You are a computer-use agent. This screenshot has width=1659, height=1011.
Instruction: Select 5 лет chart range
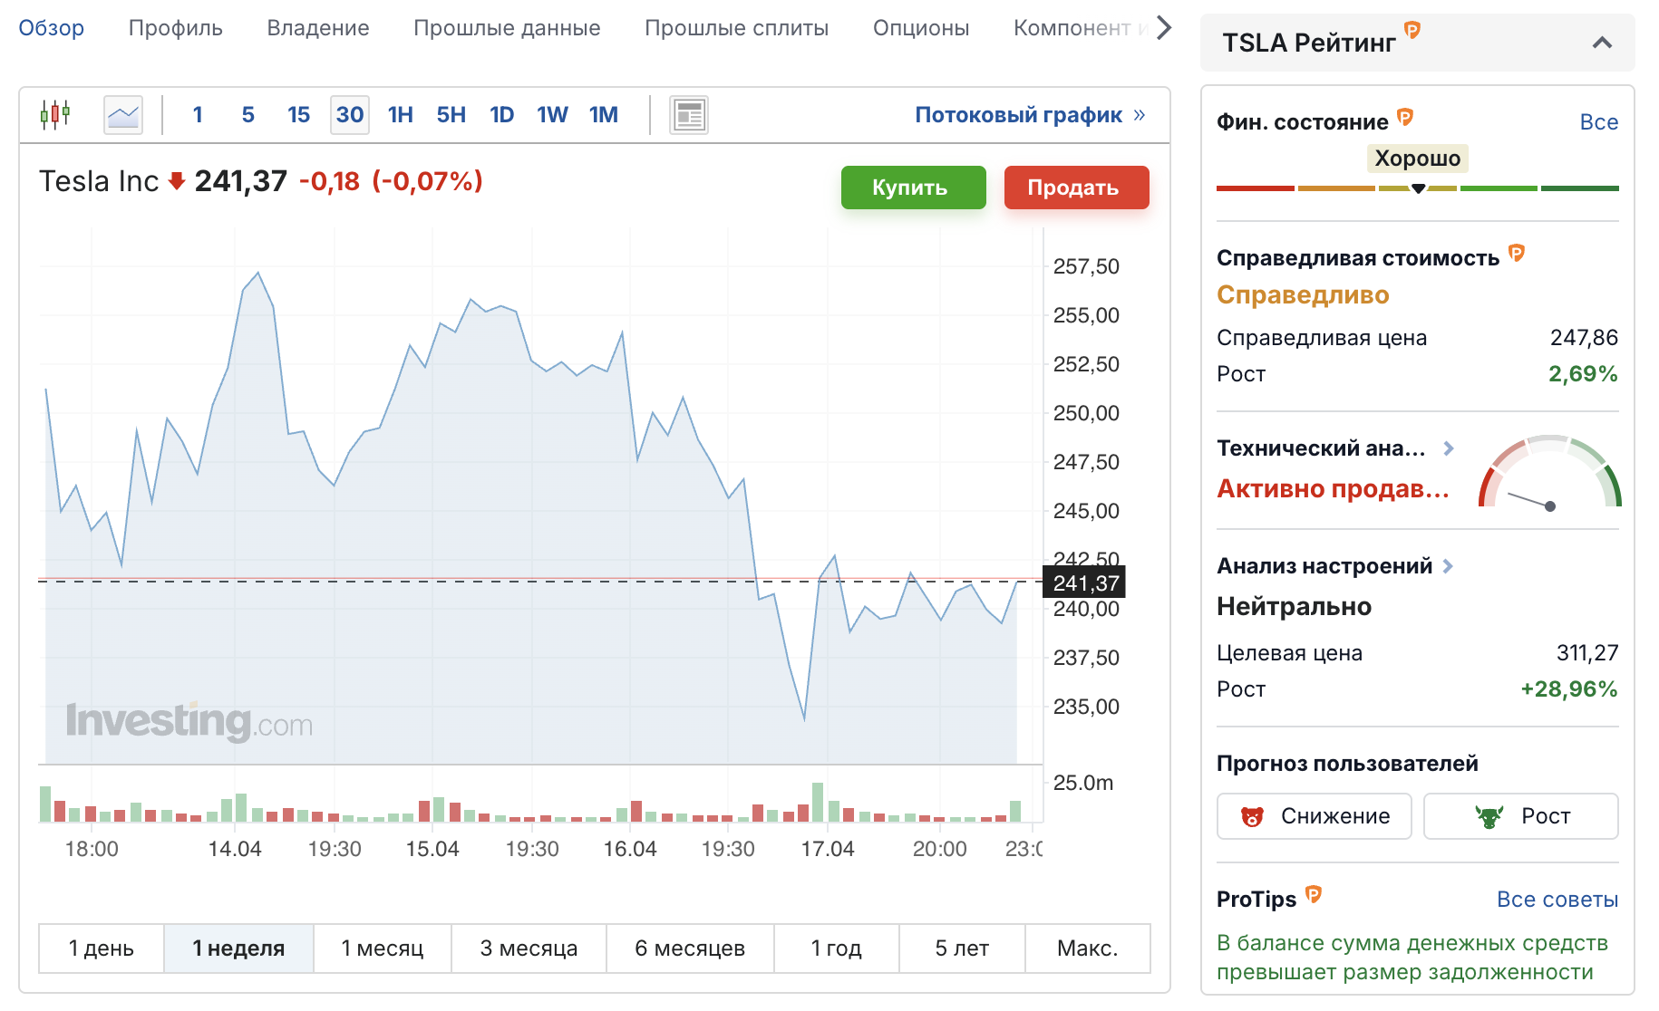point(962,948)
